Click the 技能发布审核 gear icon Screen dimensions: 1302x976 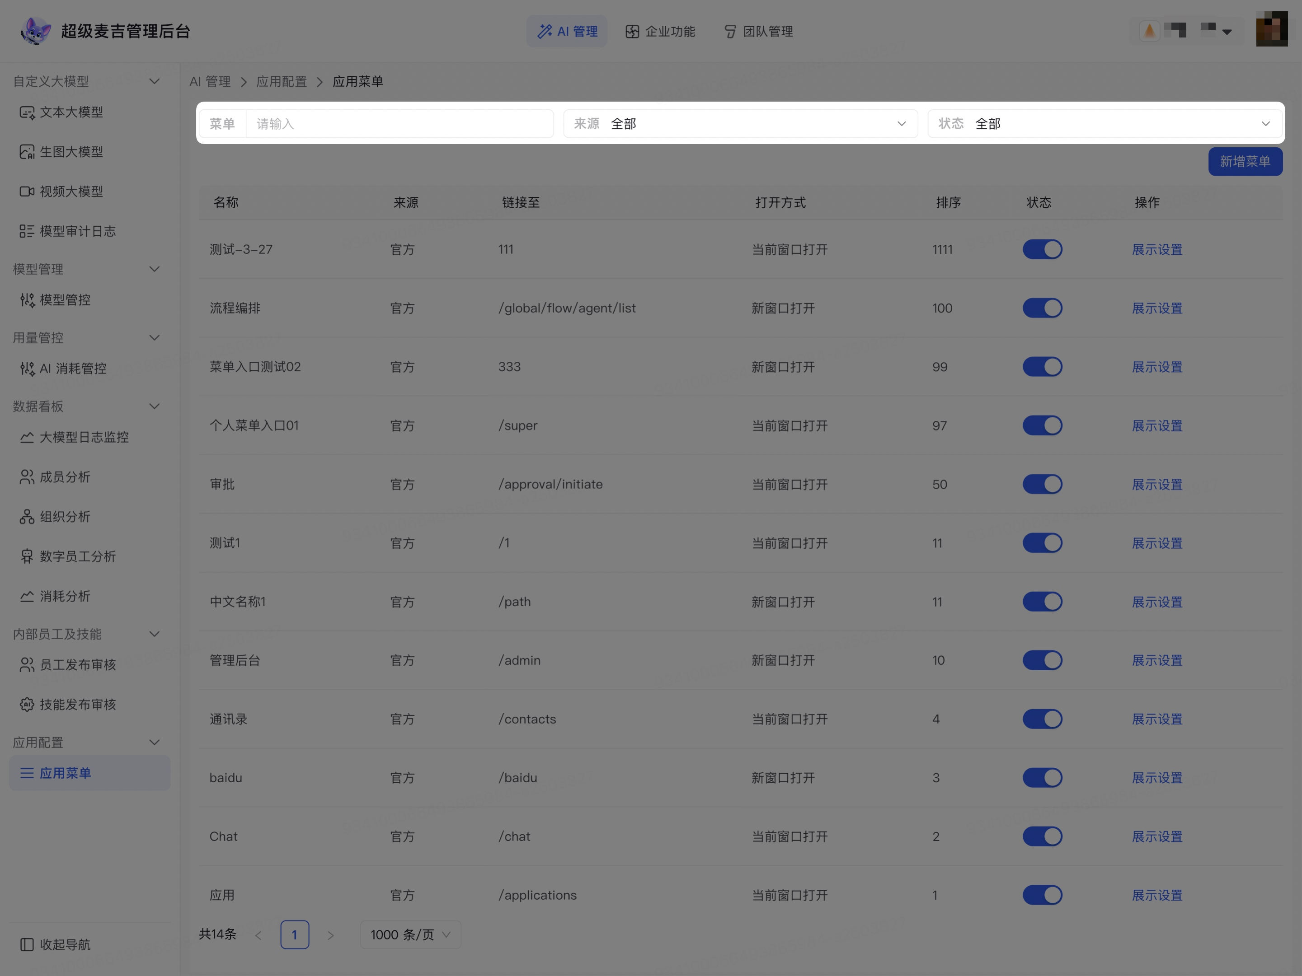coord(27,704)
